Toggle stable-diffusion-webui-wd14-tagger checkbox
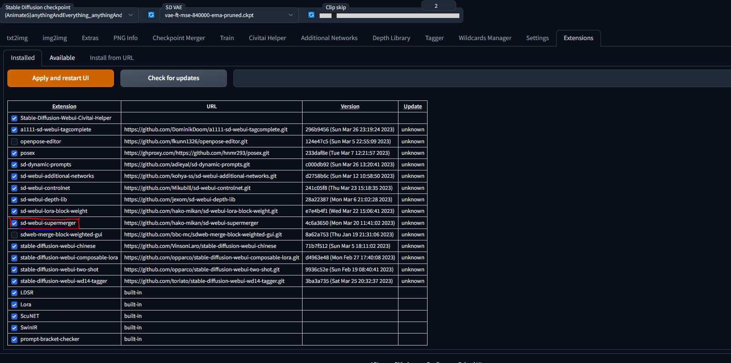 pyautogui.click(x=14, y=281)
